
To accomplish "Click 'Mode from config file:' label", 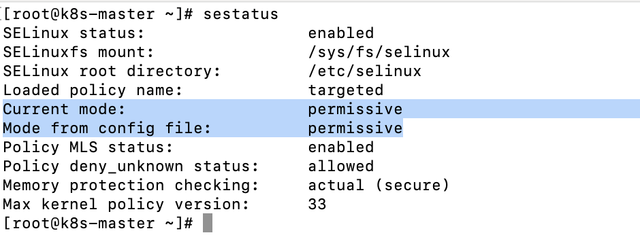I will (107, 128).
